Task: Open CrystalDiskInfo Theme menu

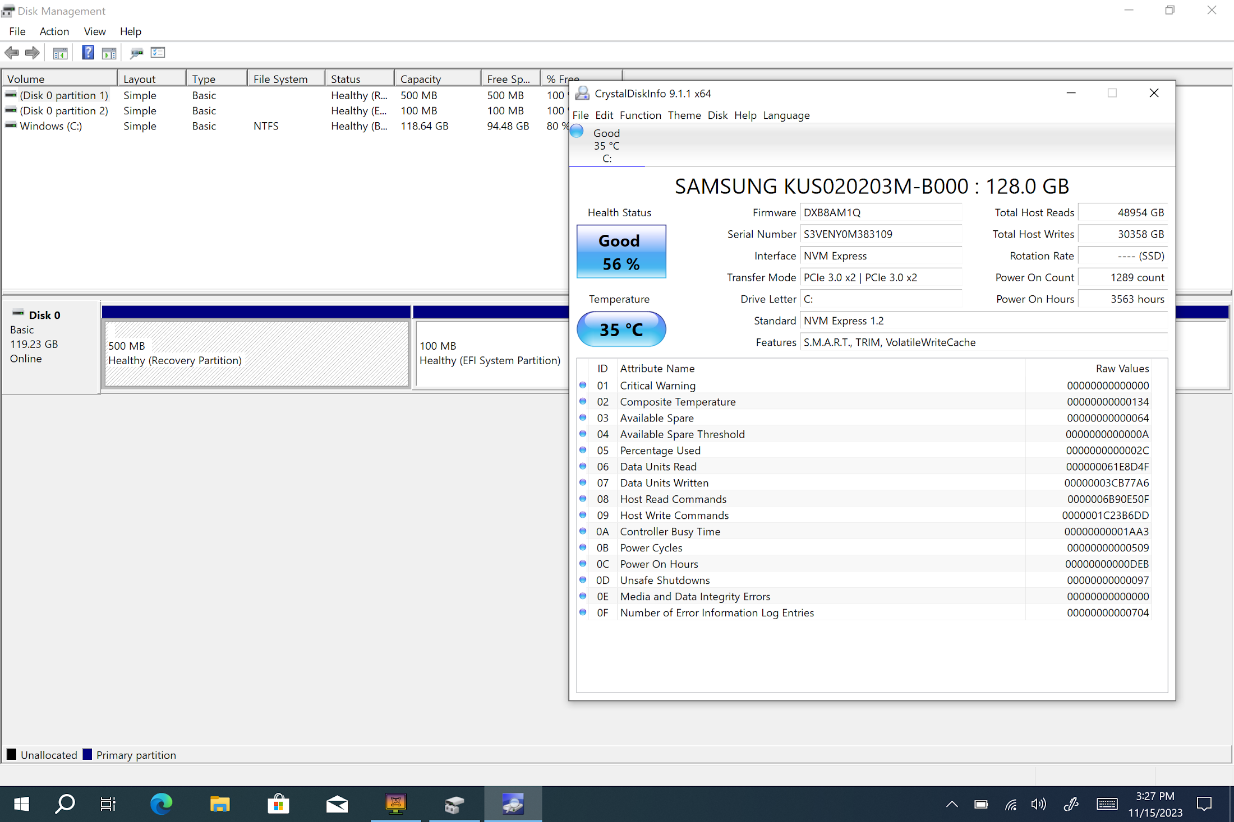Action: coord(684,115)
